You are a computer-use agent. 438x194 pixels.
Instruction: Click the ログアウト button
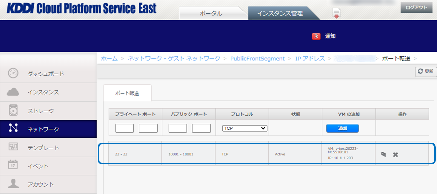(416, 7)
